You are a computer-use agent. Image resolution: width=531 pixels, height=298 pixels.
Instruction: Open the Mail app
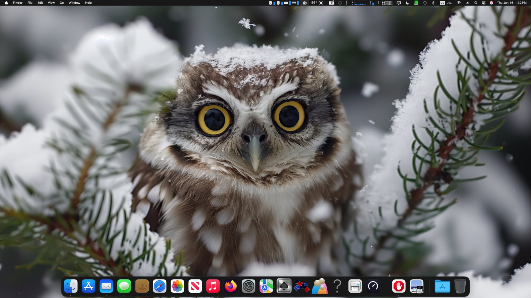click(106, 286)
